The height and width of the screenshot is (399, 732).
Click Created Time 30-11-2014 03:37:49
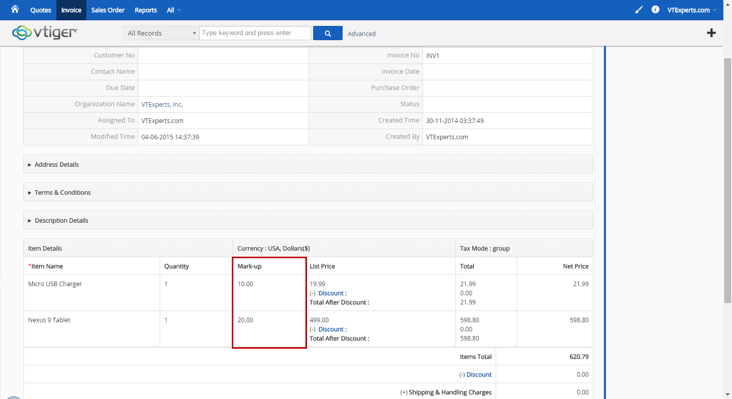pos(455,120)
